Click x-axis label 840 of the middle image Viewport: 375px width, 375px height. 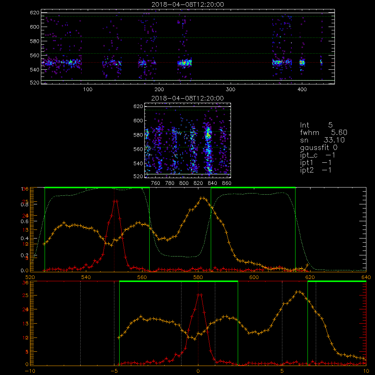[212, 183]
